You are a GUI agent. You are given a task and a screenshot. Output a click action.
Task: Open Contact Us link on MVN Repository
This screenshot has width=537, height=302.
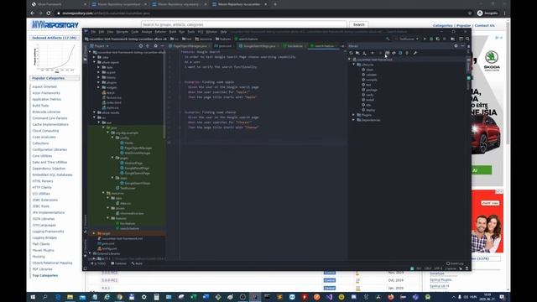point(485,26)
